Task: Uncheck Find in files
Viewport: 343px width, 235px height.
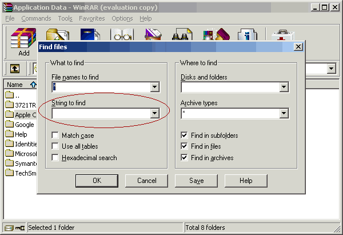Action: point(184,146)
